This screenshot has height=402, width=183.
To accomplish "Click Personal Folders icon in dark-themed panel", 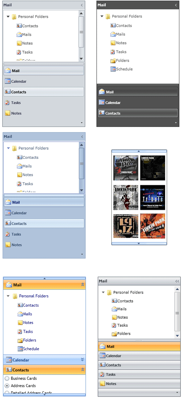I will [x=108, y=16].
